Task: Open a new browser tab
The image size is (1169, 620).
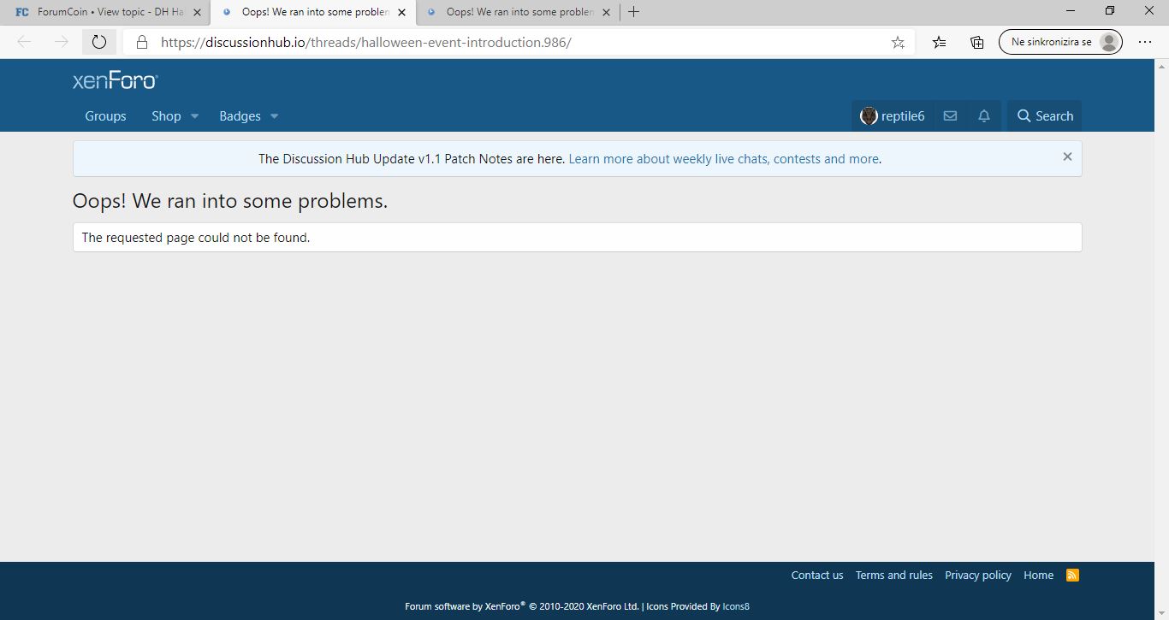Action: (633, 12)
